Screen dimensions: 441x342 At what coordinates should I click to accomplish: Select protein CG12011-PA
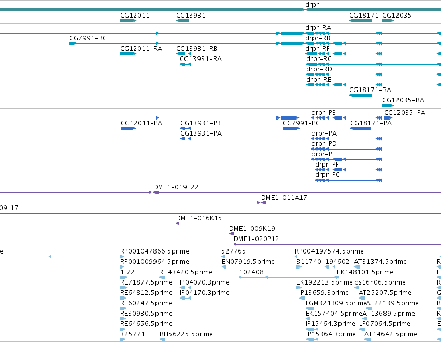click(x=141, y=123)
